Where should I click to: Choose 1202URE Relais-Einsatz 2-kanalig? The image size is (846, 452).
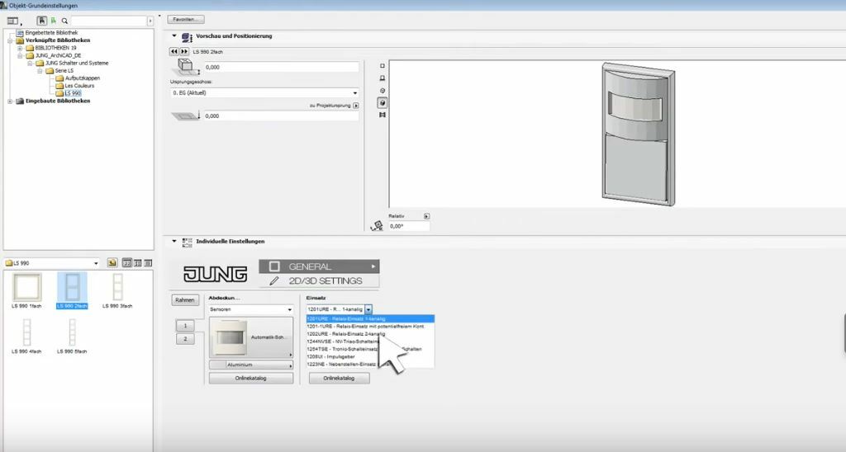point(370,334)
